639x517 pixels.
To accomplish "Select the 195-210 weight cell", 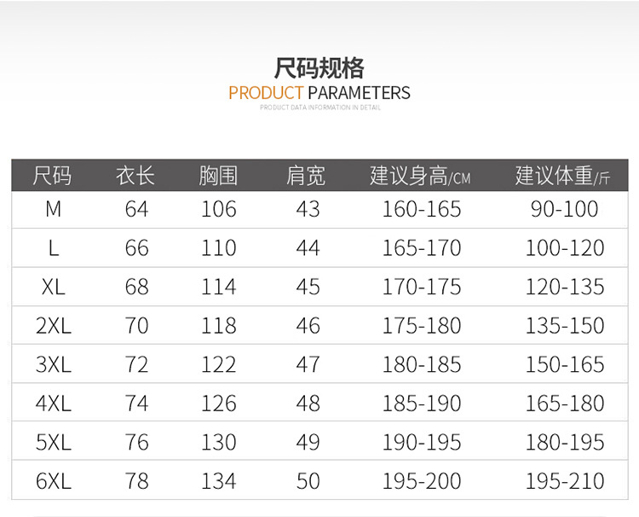I will click(x=564, y=480).
